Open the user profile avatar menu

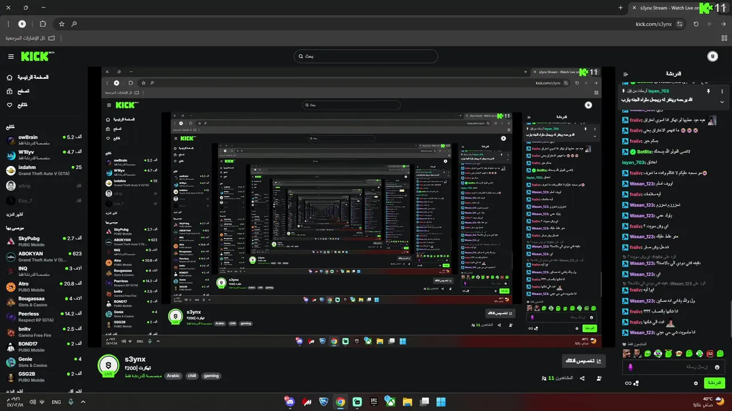tap(713, 56)
